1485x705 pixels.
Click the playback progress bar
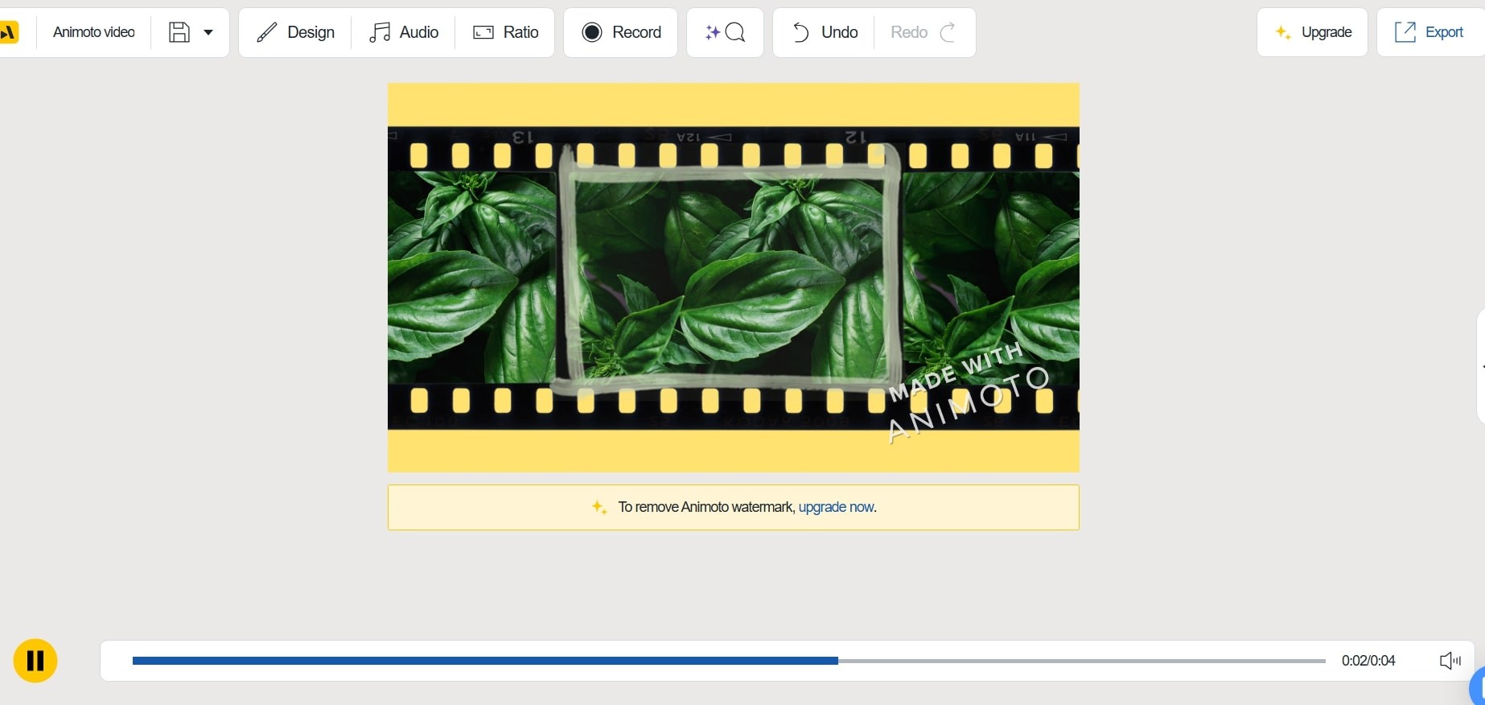729,661
